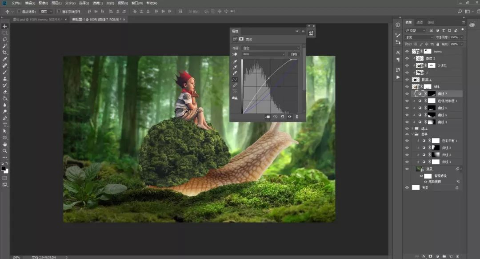Switch to the 素材.psd document tab

pos(37,19)
